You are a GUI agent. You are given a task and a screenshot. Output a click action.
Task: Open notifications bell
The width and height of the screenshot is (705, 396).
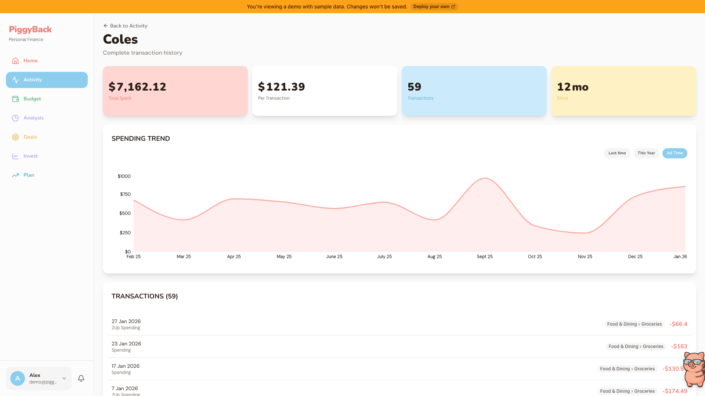(81, 378)
